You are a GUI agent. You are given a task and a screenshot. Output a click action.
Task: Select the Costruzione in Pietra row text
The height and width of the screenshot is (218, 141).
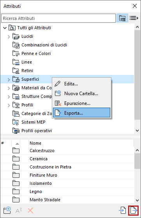click(50, 167)
